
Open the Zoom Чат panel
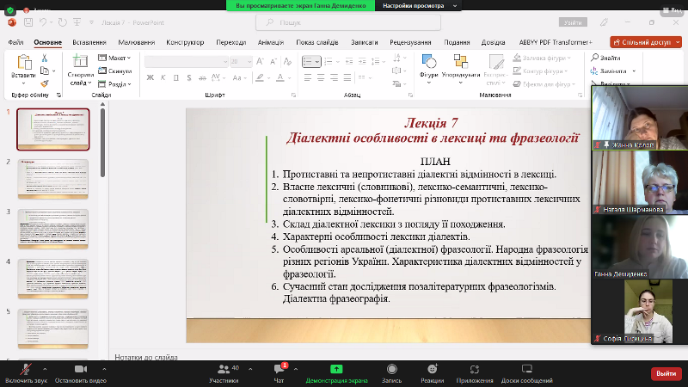pos(279,368)
